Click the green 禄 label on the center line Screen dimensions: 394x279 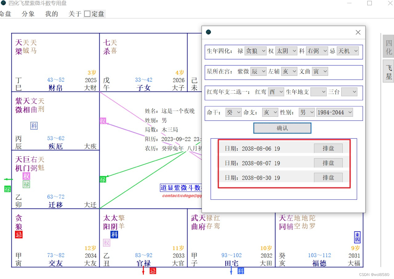coord(103,179)
